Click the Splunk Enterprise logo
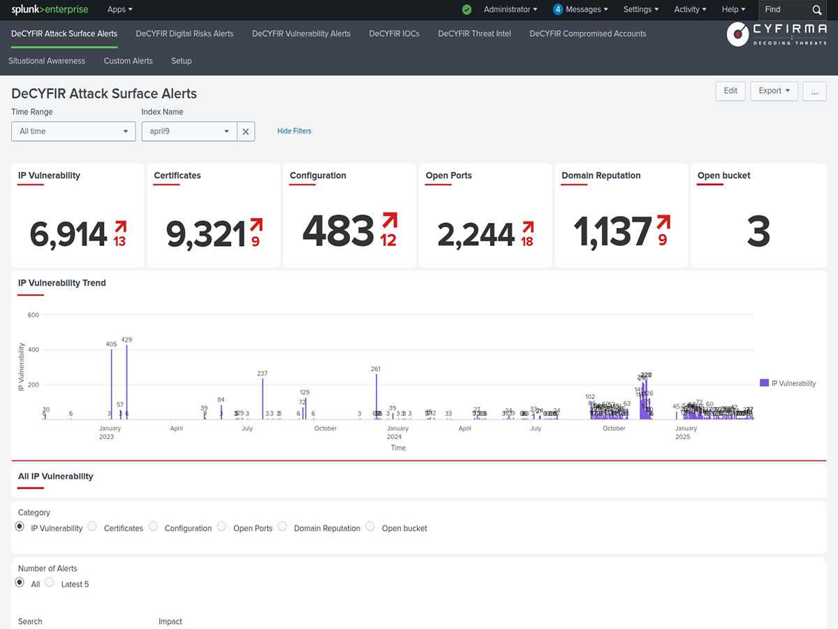This screenshot has height=629, width=838. pos(50,10)
